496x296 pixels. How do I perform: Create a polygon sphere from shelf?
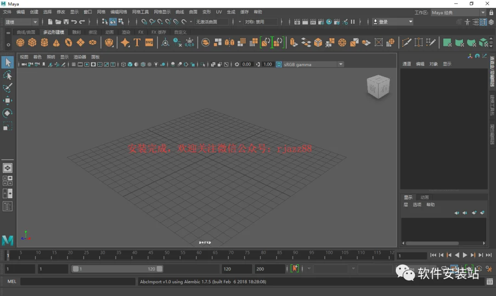pyautogui.click(x=20, y=42)
